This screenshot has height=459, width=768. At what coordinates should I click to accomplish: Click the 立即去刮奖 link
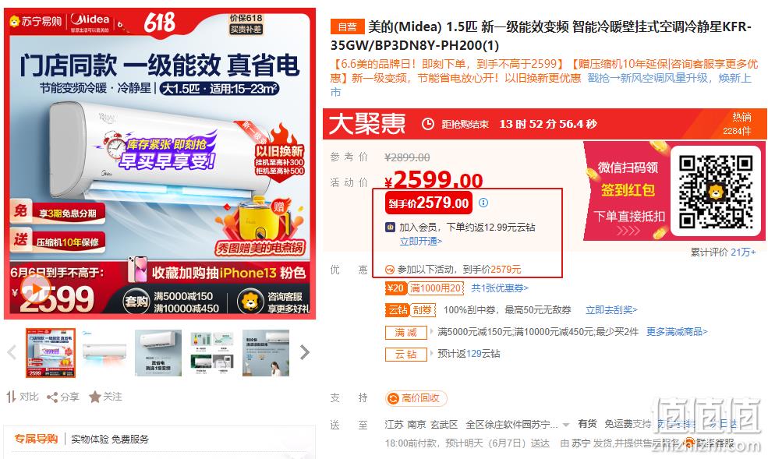click(x=611, y=309)
